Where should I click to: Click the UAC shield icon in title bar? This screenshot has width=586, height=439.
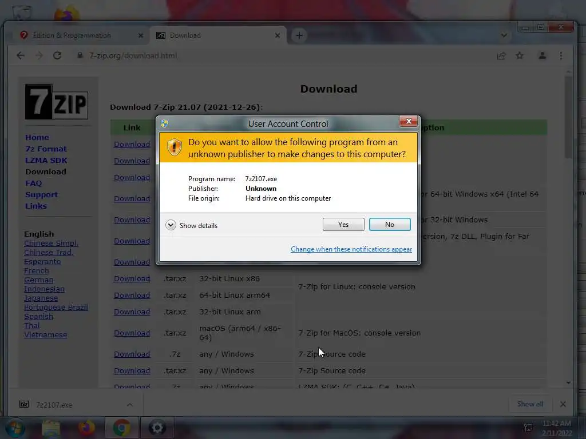164,123
